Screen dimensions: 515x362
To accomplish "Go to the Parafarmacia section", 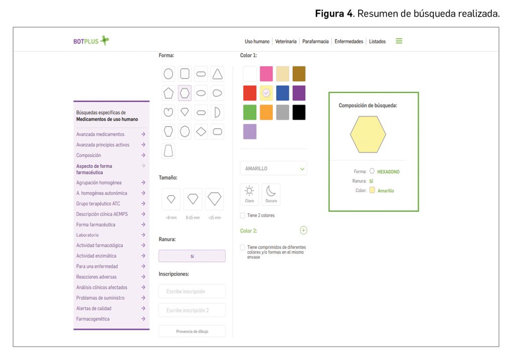I will tap(315, 41).
